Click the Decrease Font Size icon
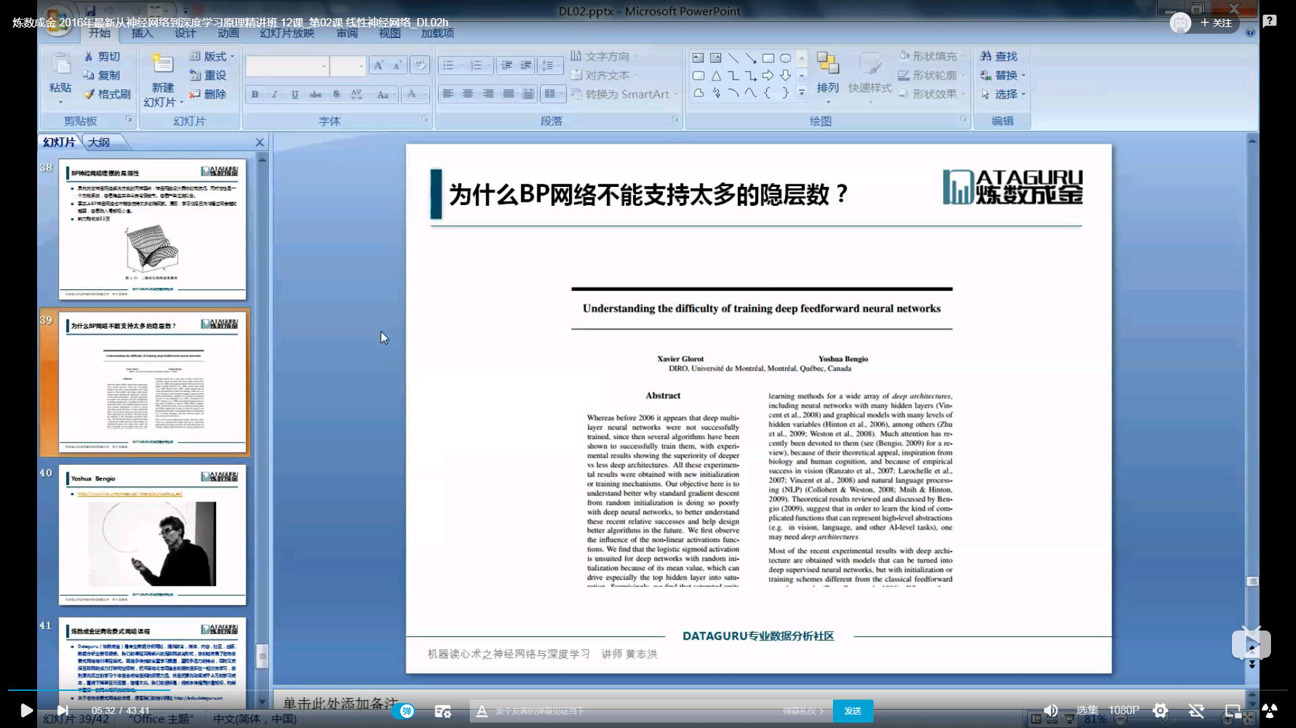This screenshot has height=728, width=1296. [398, 65]
